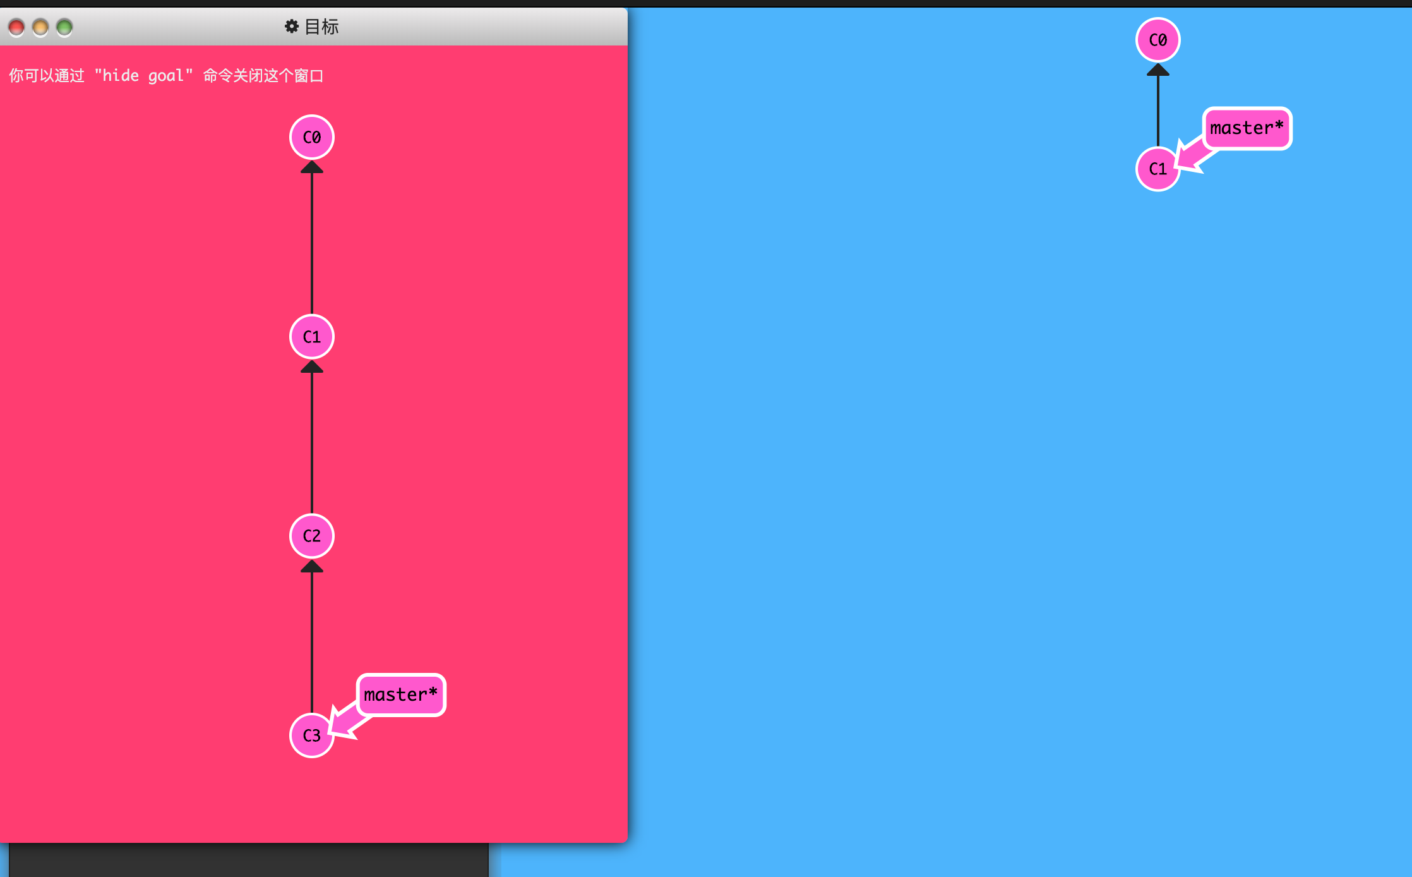Click the gear icon in 目标 title bar
The image size is (1412, 877).
(291, 27)
